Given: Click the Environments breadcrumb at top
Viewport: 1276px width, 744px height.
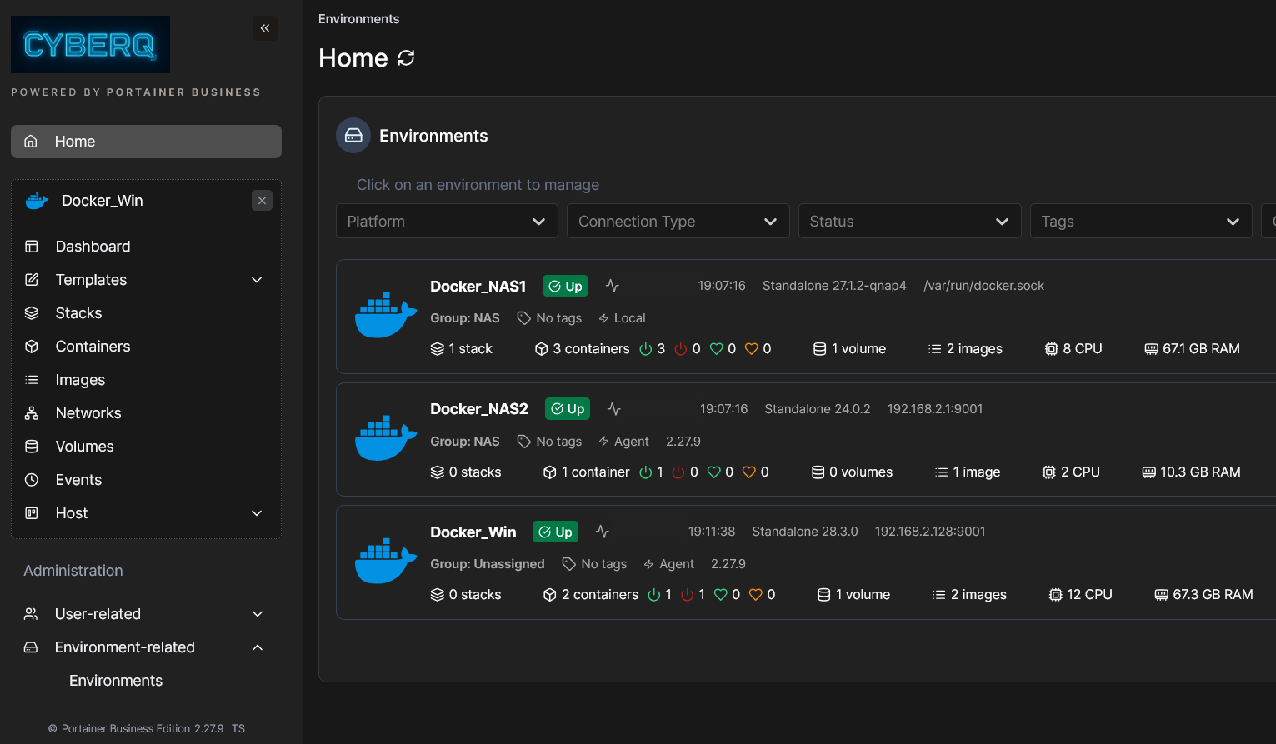Looking at the screenshot, I should point(358,19).
